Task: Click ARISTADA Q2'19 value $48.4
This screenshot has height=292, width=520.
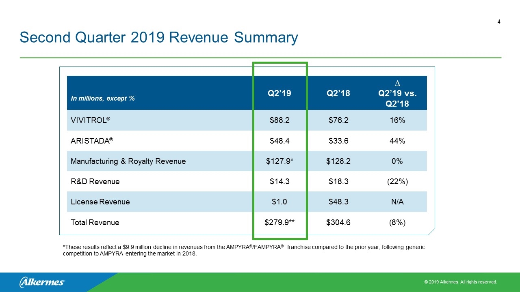Action: [x=279, y=141]
